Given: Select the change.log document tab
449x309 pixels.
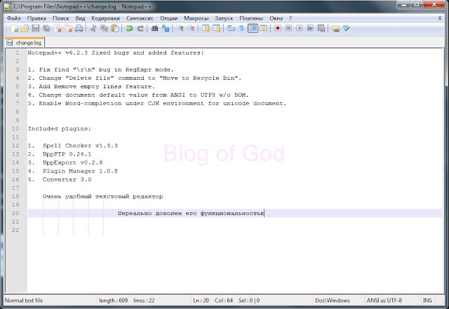Looking at the screenshot, I should coord(25,43).
